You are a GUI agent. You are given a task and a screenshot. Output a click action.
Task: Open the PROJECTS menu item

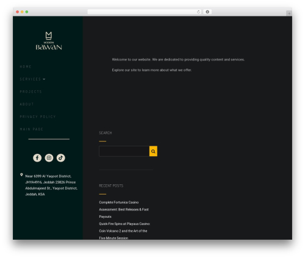pyautogui.click(x=30, y=91)
